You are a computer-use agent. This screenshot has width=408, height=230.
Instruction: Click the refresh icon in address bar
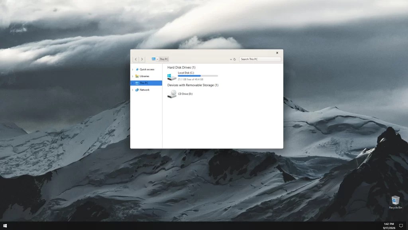[x=234, y=59]
